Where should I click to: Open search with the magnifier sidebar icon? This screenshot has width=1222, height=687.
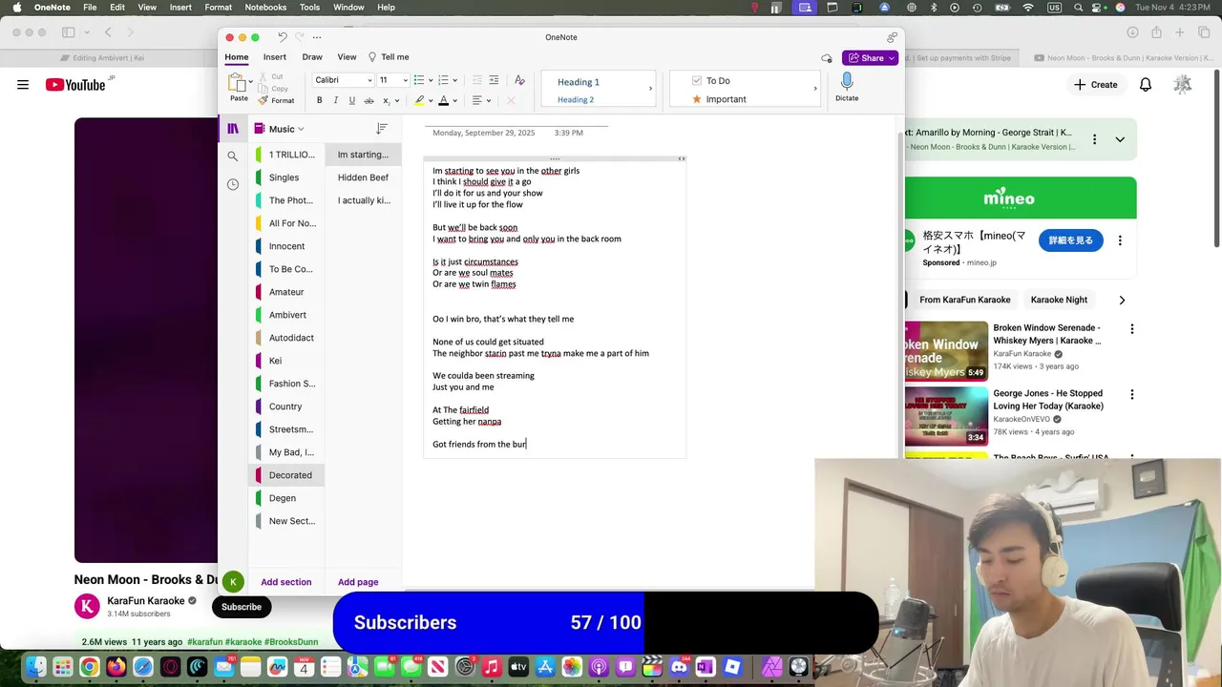pyautogui.click(x=233, y=156)
